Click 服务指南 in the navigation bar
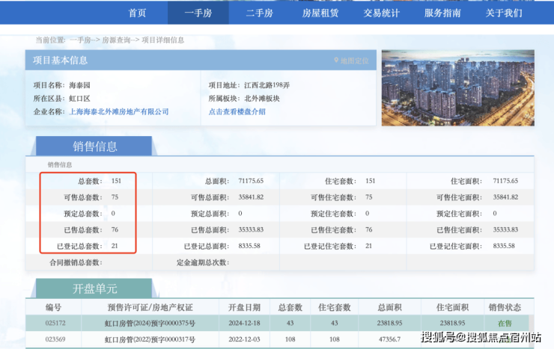554x349 pixels. pyautogui.click(x=442, y=13)
